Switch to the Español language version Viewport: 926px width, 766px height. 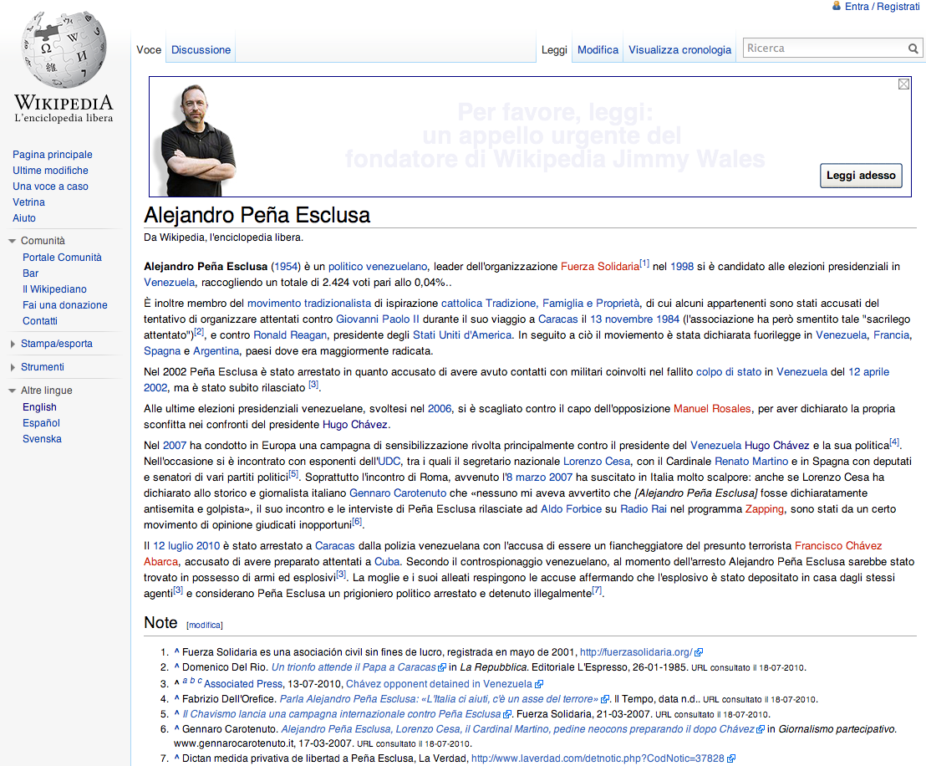pos(41,424)
